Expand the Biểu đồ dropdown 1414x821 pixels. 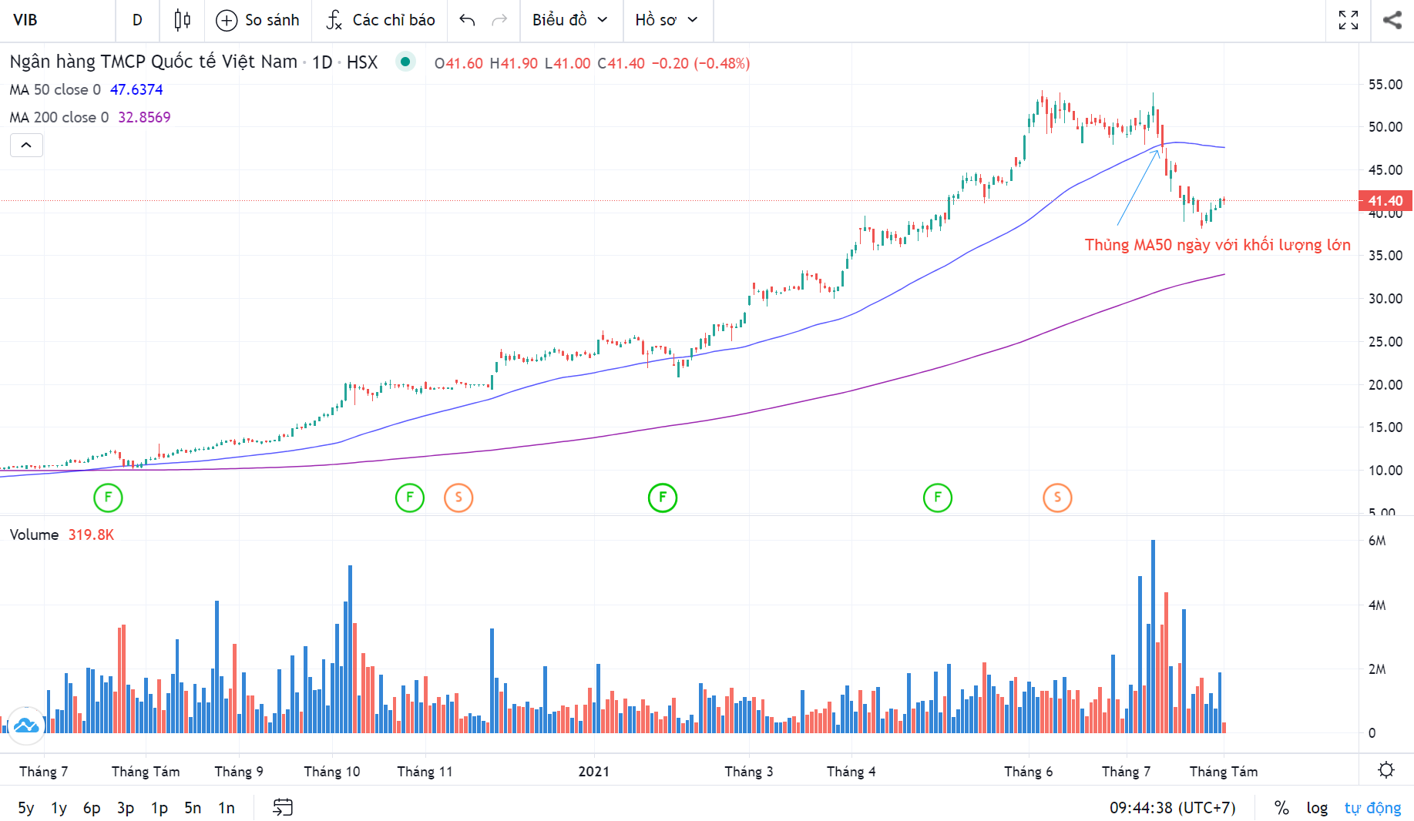click(569, 20)
